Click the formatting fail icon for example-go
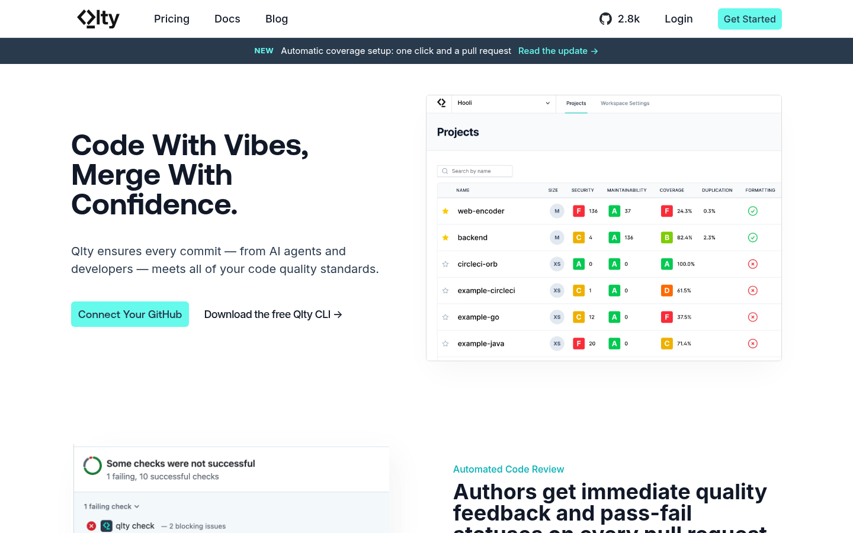 [753, 317]
